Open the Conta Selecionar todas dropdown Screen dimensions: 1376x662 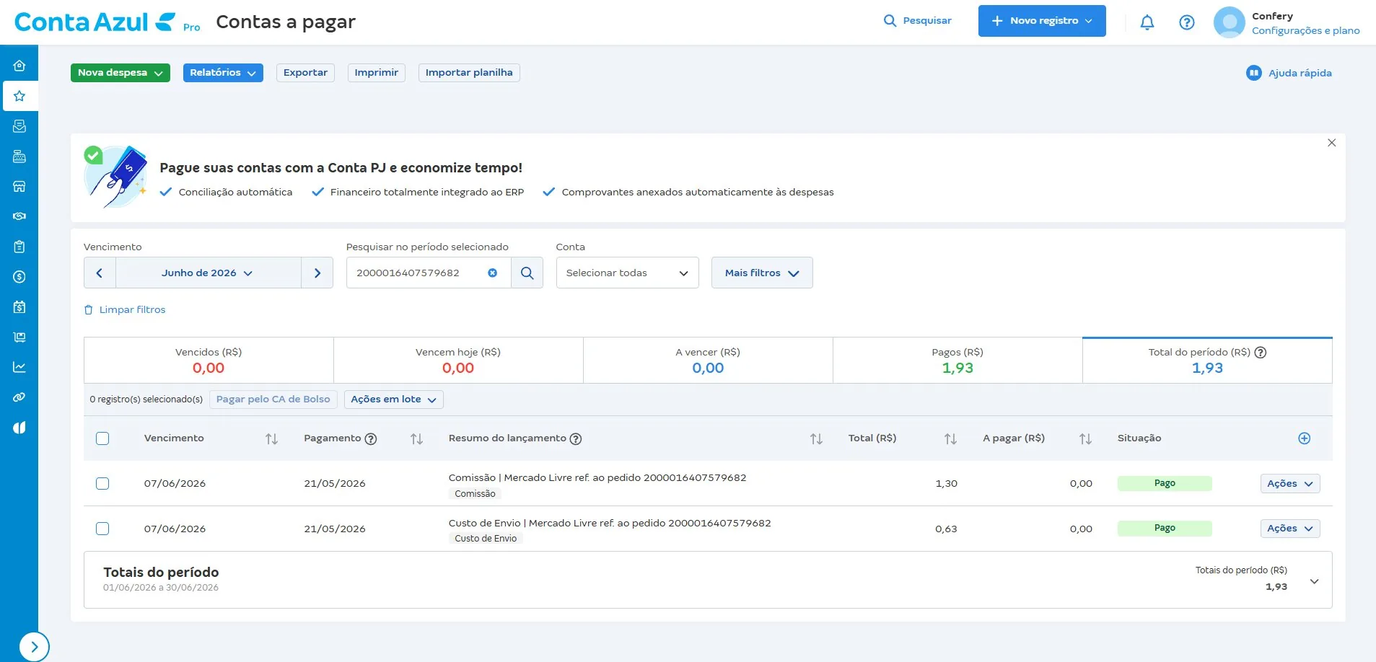point(627,273)
